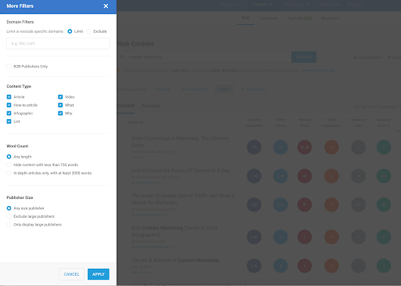Switch to the YouTube tab
The image size is (401, 286).
click(299, 18)
